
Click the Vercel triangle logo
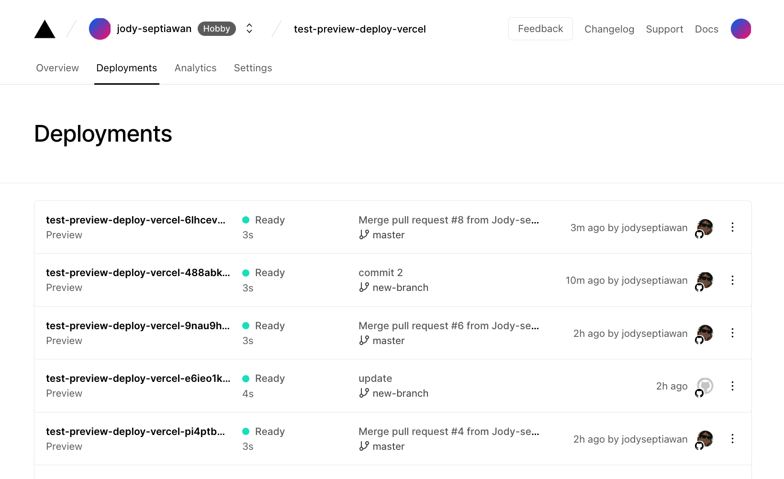pos(45,29)
